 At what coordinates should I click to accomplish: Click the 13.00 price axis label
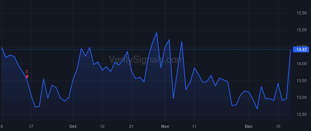301,97
